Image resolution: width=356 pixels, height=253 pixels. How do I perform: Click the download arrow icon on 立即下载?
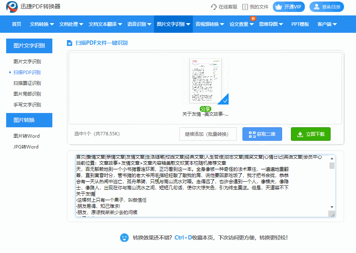click(x=300, y=134)
